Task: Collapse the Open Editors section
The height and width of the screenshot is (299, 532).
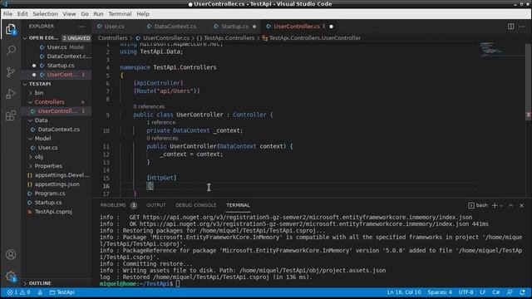Action: point(25,38)
